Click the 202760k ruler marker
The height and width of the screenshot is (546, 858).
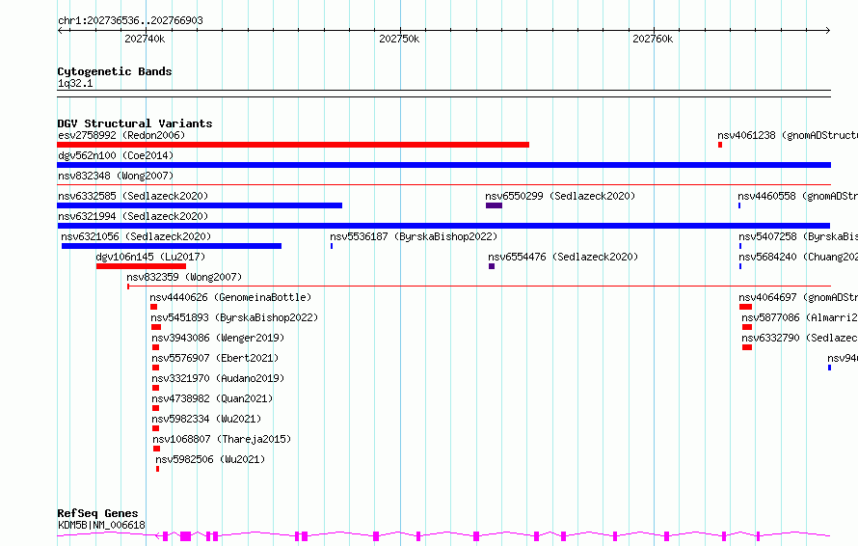(x=653, y=40)
